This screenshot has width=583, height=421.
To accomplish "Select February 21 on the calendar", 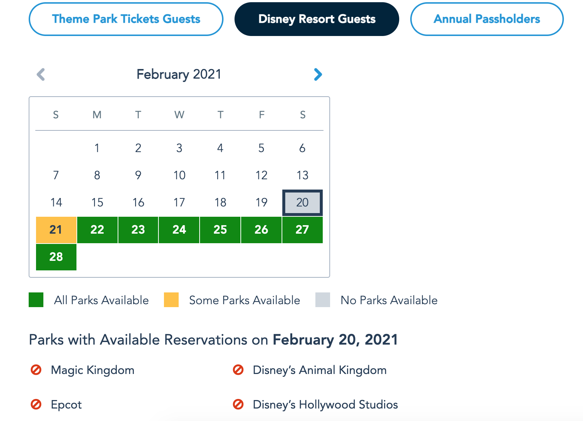I will [x=56, y=230].
